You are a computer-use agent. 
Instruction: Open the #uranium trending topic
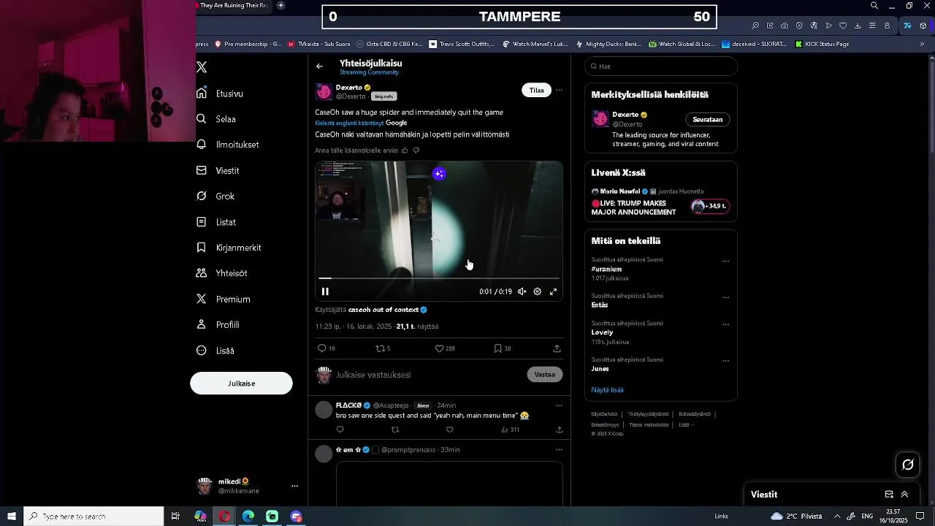[606, 270]
